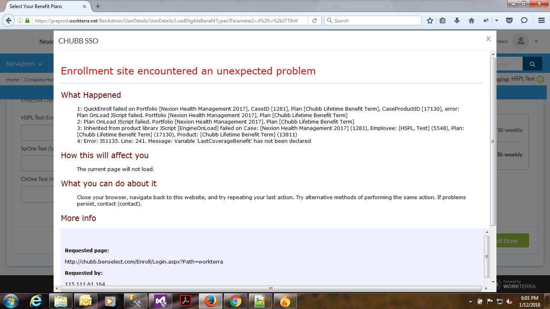Open orange flame app in taskbar
Viewport: 550px width, 309px height.
[285, 301]
